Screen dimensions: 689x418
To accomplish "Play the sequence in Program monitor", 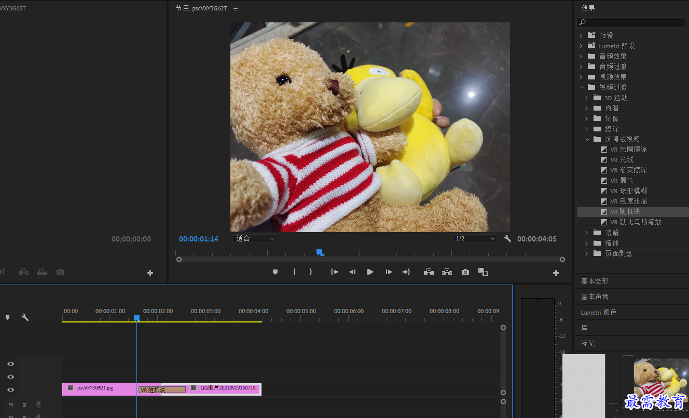I will [x=370, y=272].
